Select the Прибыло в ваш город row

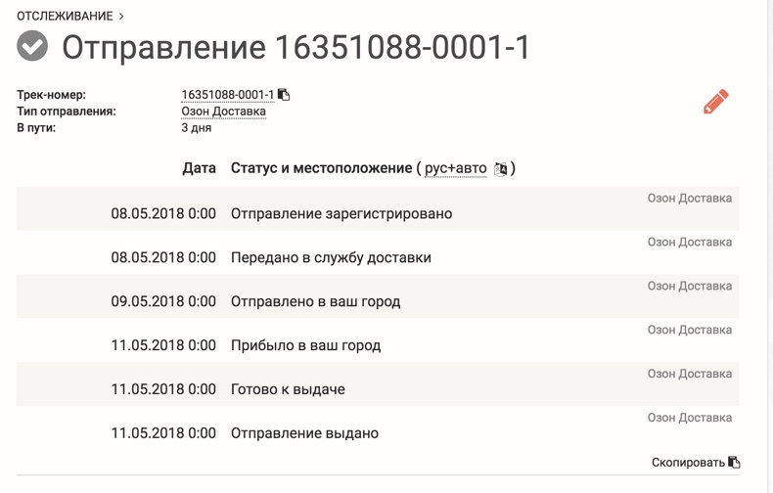(x=378, y=340)
